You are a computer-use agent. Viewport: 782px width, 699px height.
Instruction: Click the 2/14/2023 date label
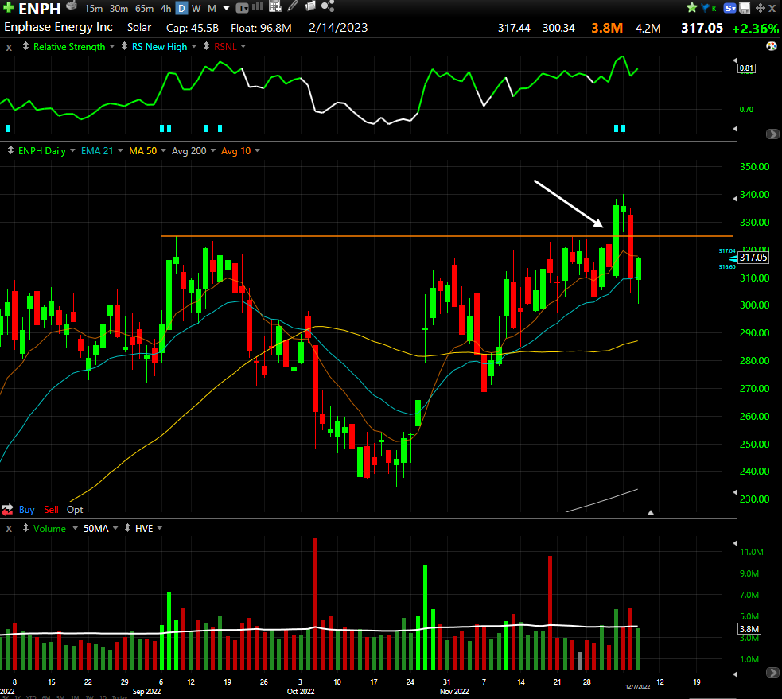[338, 27]
